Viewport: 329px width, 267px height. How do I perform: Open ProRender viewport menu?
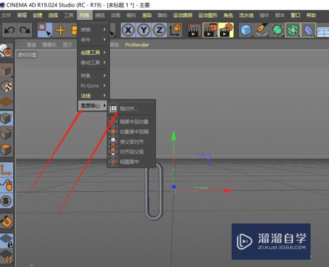137,45
